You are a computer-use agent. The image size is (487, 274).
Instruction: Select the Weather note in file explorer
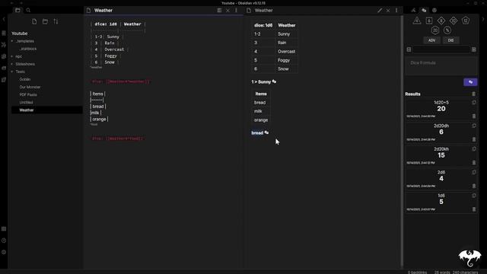click(x=47, y=110)
